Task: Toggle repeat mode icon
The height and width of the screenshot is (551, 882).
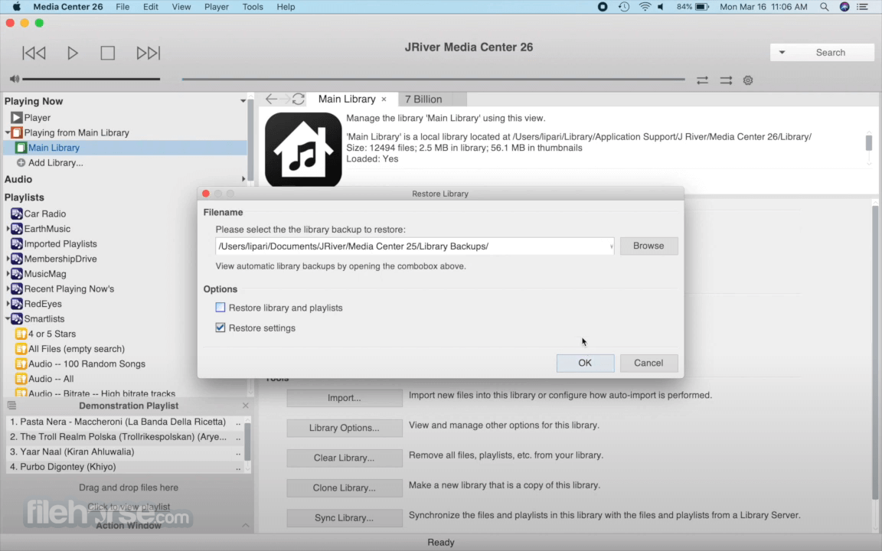Action: pyautogui.click(x=702, y=80)
